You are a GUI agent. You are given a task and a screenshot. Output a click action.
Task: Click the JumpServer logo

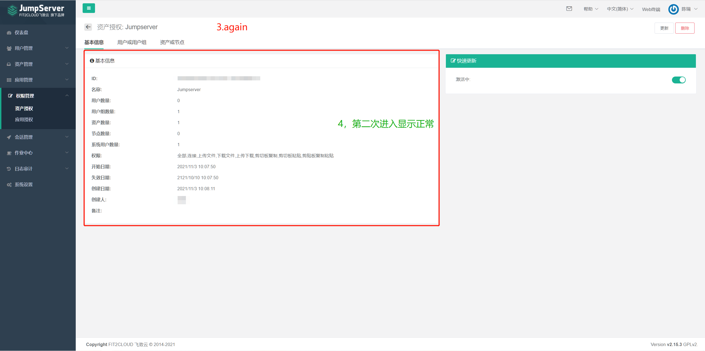point(36,11)
